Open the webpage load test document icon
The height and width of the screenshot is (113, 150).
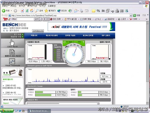(12, 52)
